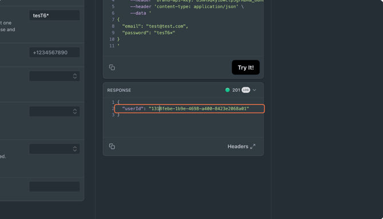This screenshot has height=219, width=383.
Task: Open the second empty select dropdown
Action: click(x=54, y=111)
